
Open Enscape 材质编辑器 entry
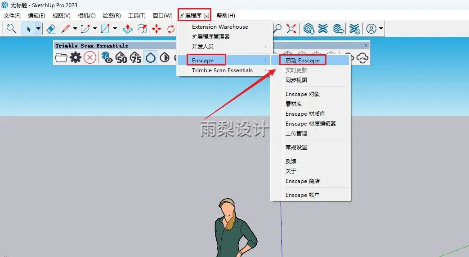[x=310, y=124]
